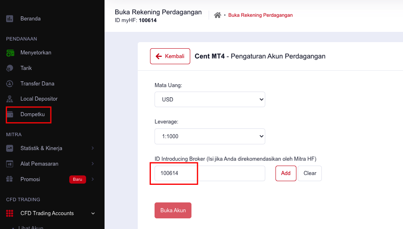Viewport: 403px width, 229px height.
Task: Click the Add button
Action: (x=286, y=173)
